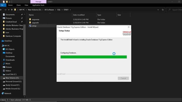Open the Application Tools tab
This screenshot has height=102, width=182.
pyautogui.click(x=38, y=5)
